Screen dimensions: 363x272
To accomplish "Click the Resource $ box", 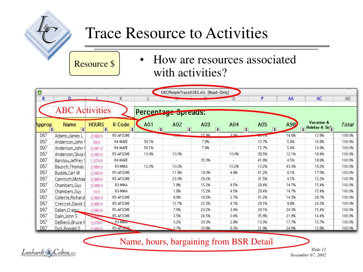I will [x=94, y=64].
